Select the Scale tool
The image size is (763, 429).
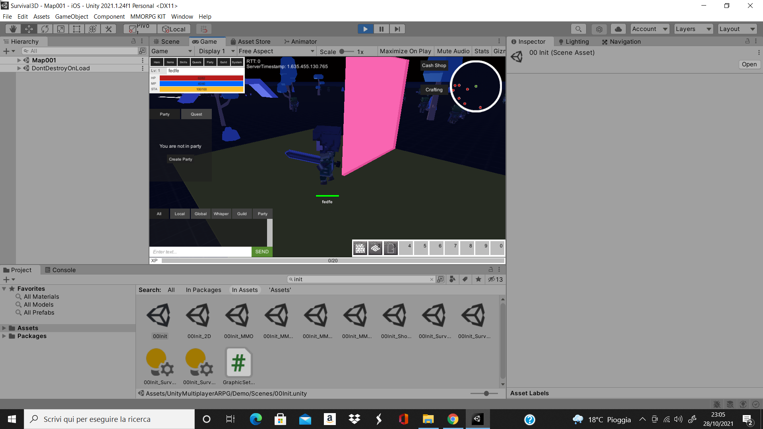click(x=61, y=29)
